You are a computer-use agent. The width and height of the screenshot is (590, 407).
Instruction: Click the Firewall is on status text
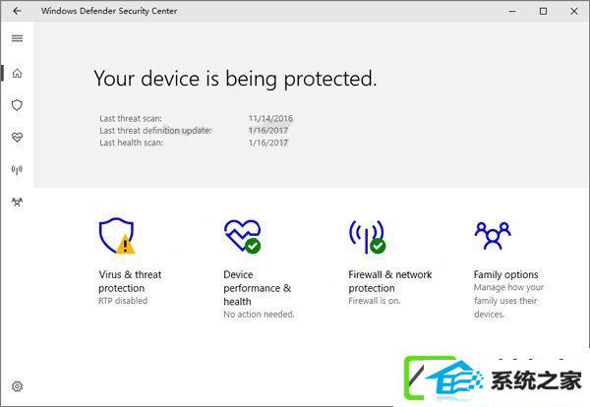coord(375,301)
